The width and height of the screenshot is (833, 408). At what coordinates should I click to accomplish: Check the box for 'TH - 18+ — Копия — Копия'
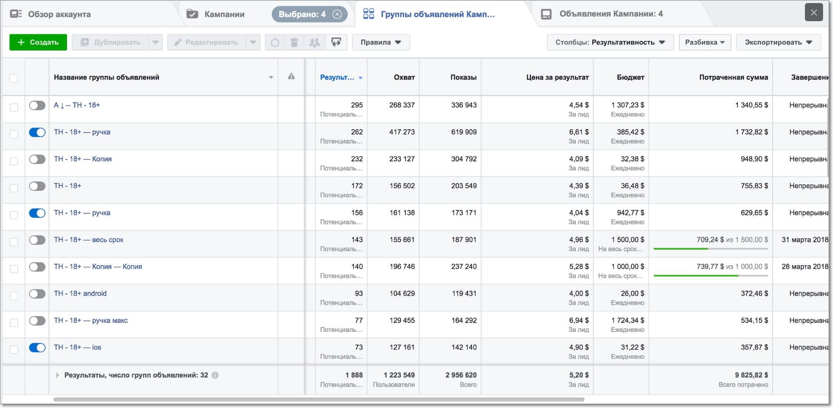tap(14, 269)
